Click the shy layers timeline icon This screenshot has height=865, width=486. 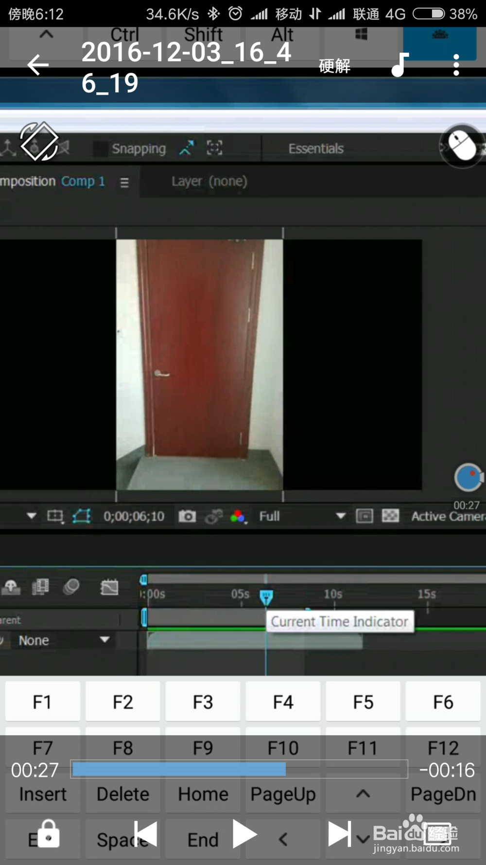pyautogui.click(x=11, y=587)
